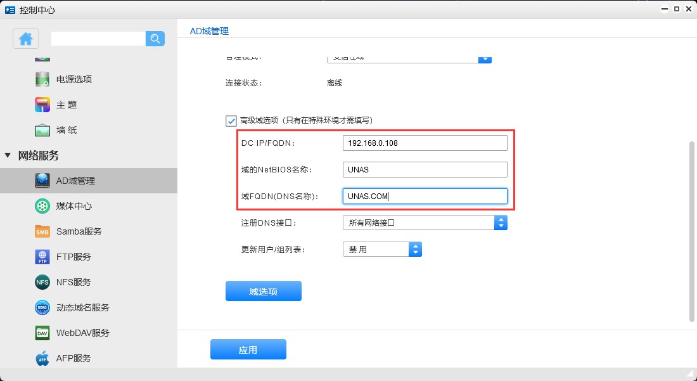Click the 域选项 button

(x=263, y=291)
